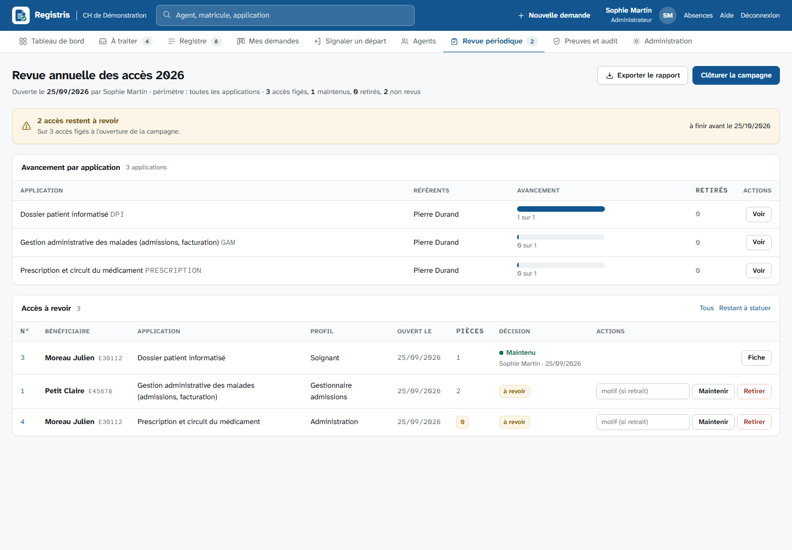The width and height of the screenshot is (792, 550).
Task: Click the Revue périodique clipboard icon
Action: 454,41
